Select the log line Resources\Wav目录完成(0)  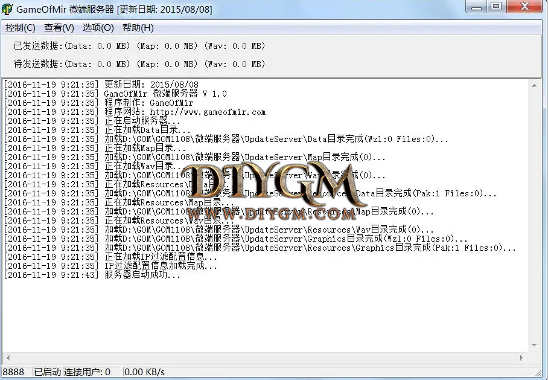point(219,230)
